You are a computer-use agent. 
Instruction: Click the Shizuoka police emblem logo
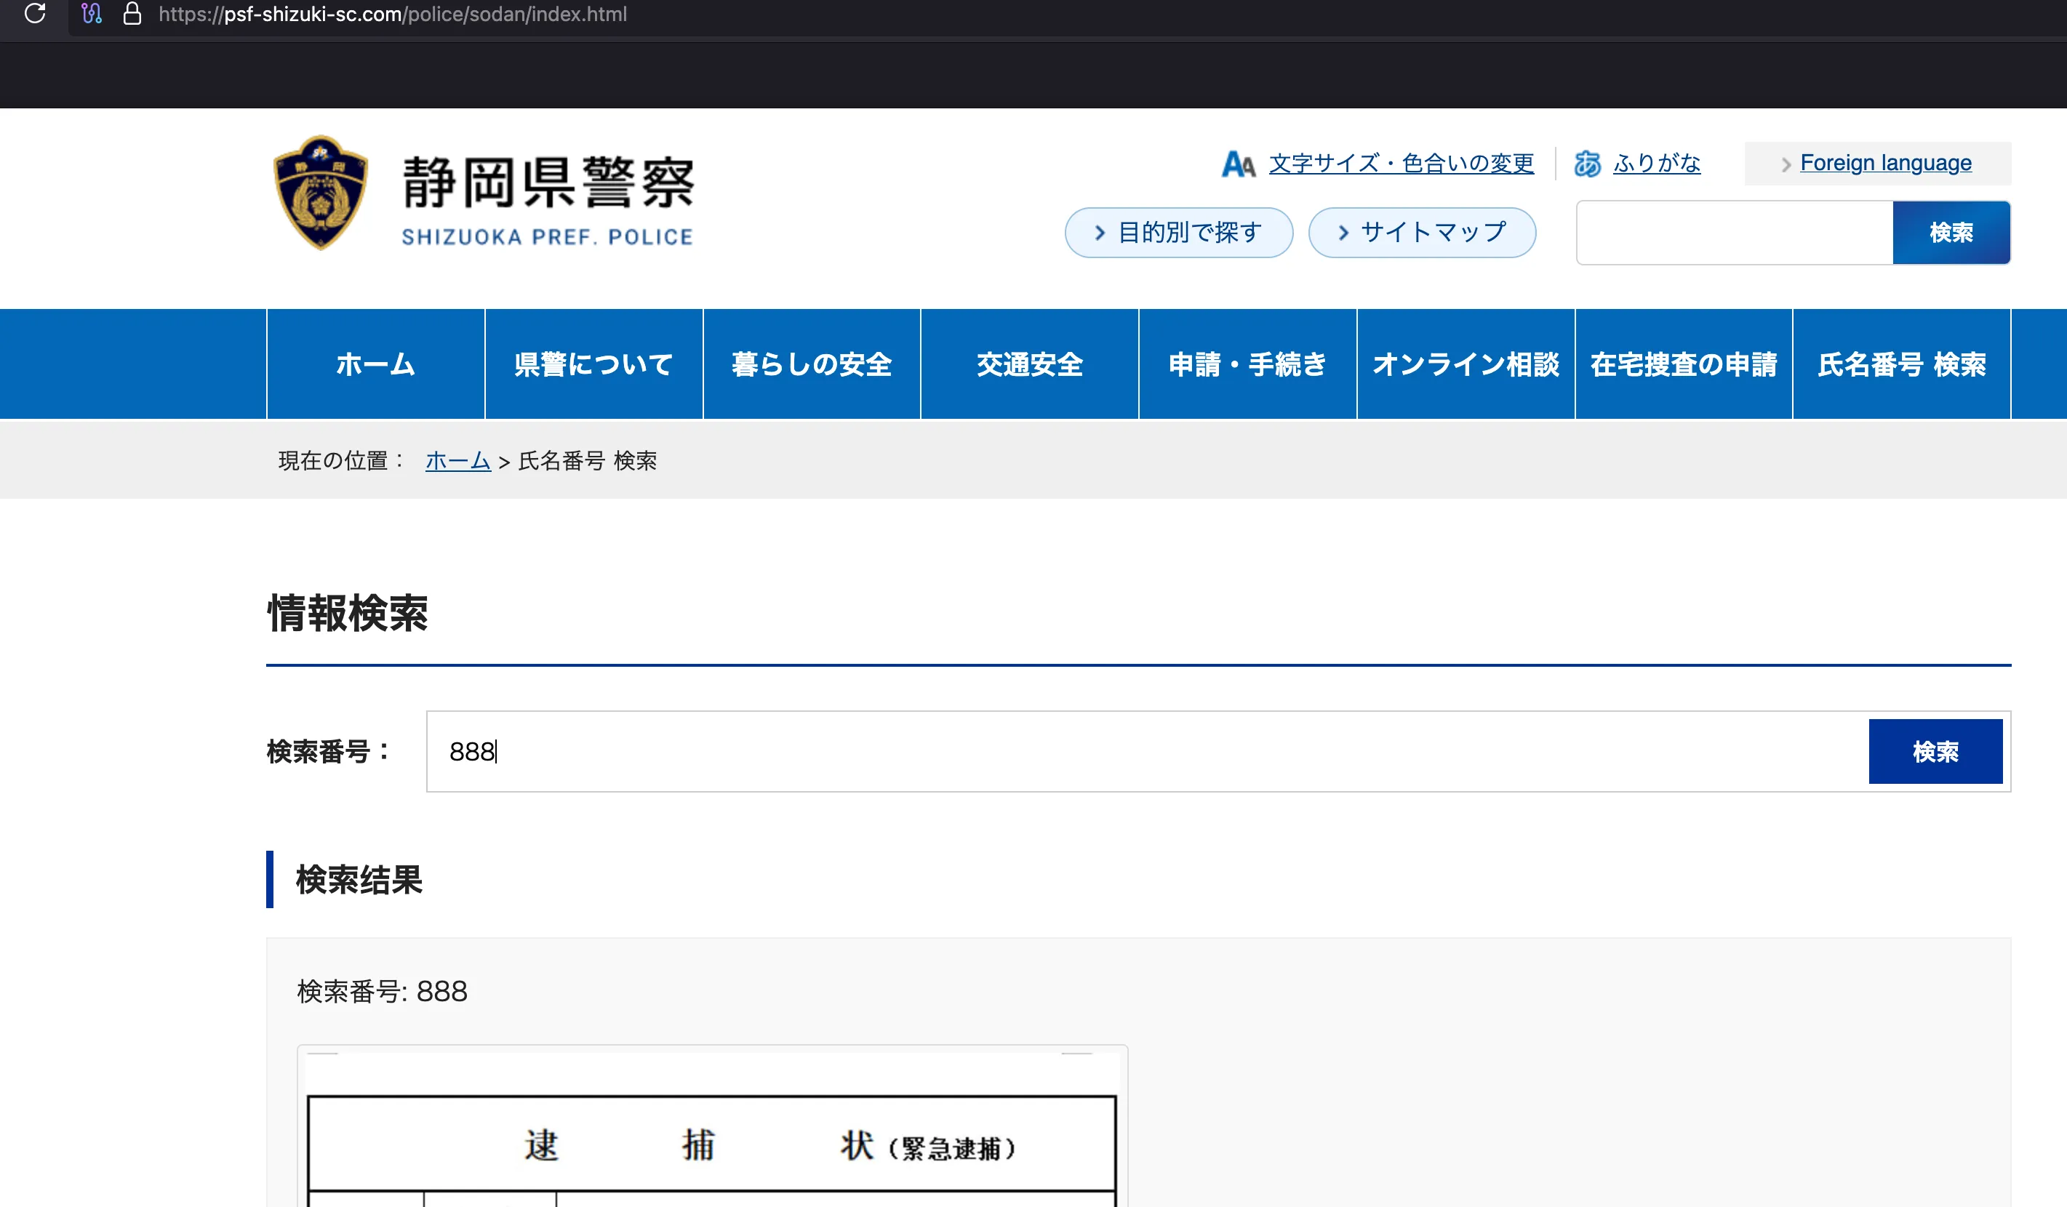320,193
